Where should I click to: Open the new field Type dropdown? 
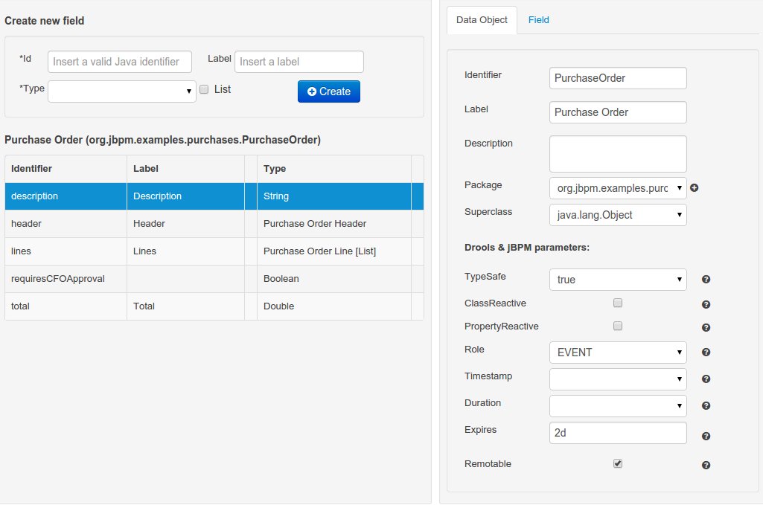(x=122, y=91)
